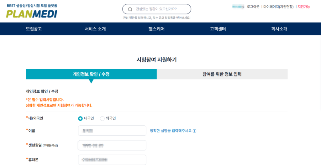Click the 생년월일 input field

click(112, 145)
